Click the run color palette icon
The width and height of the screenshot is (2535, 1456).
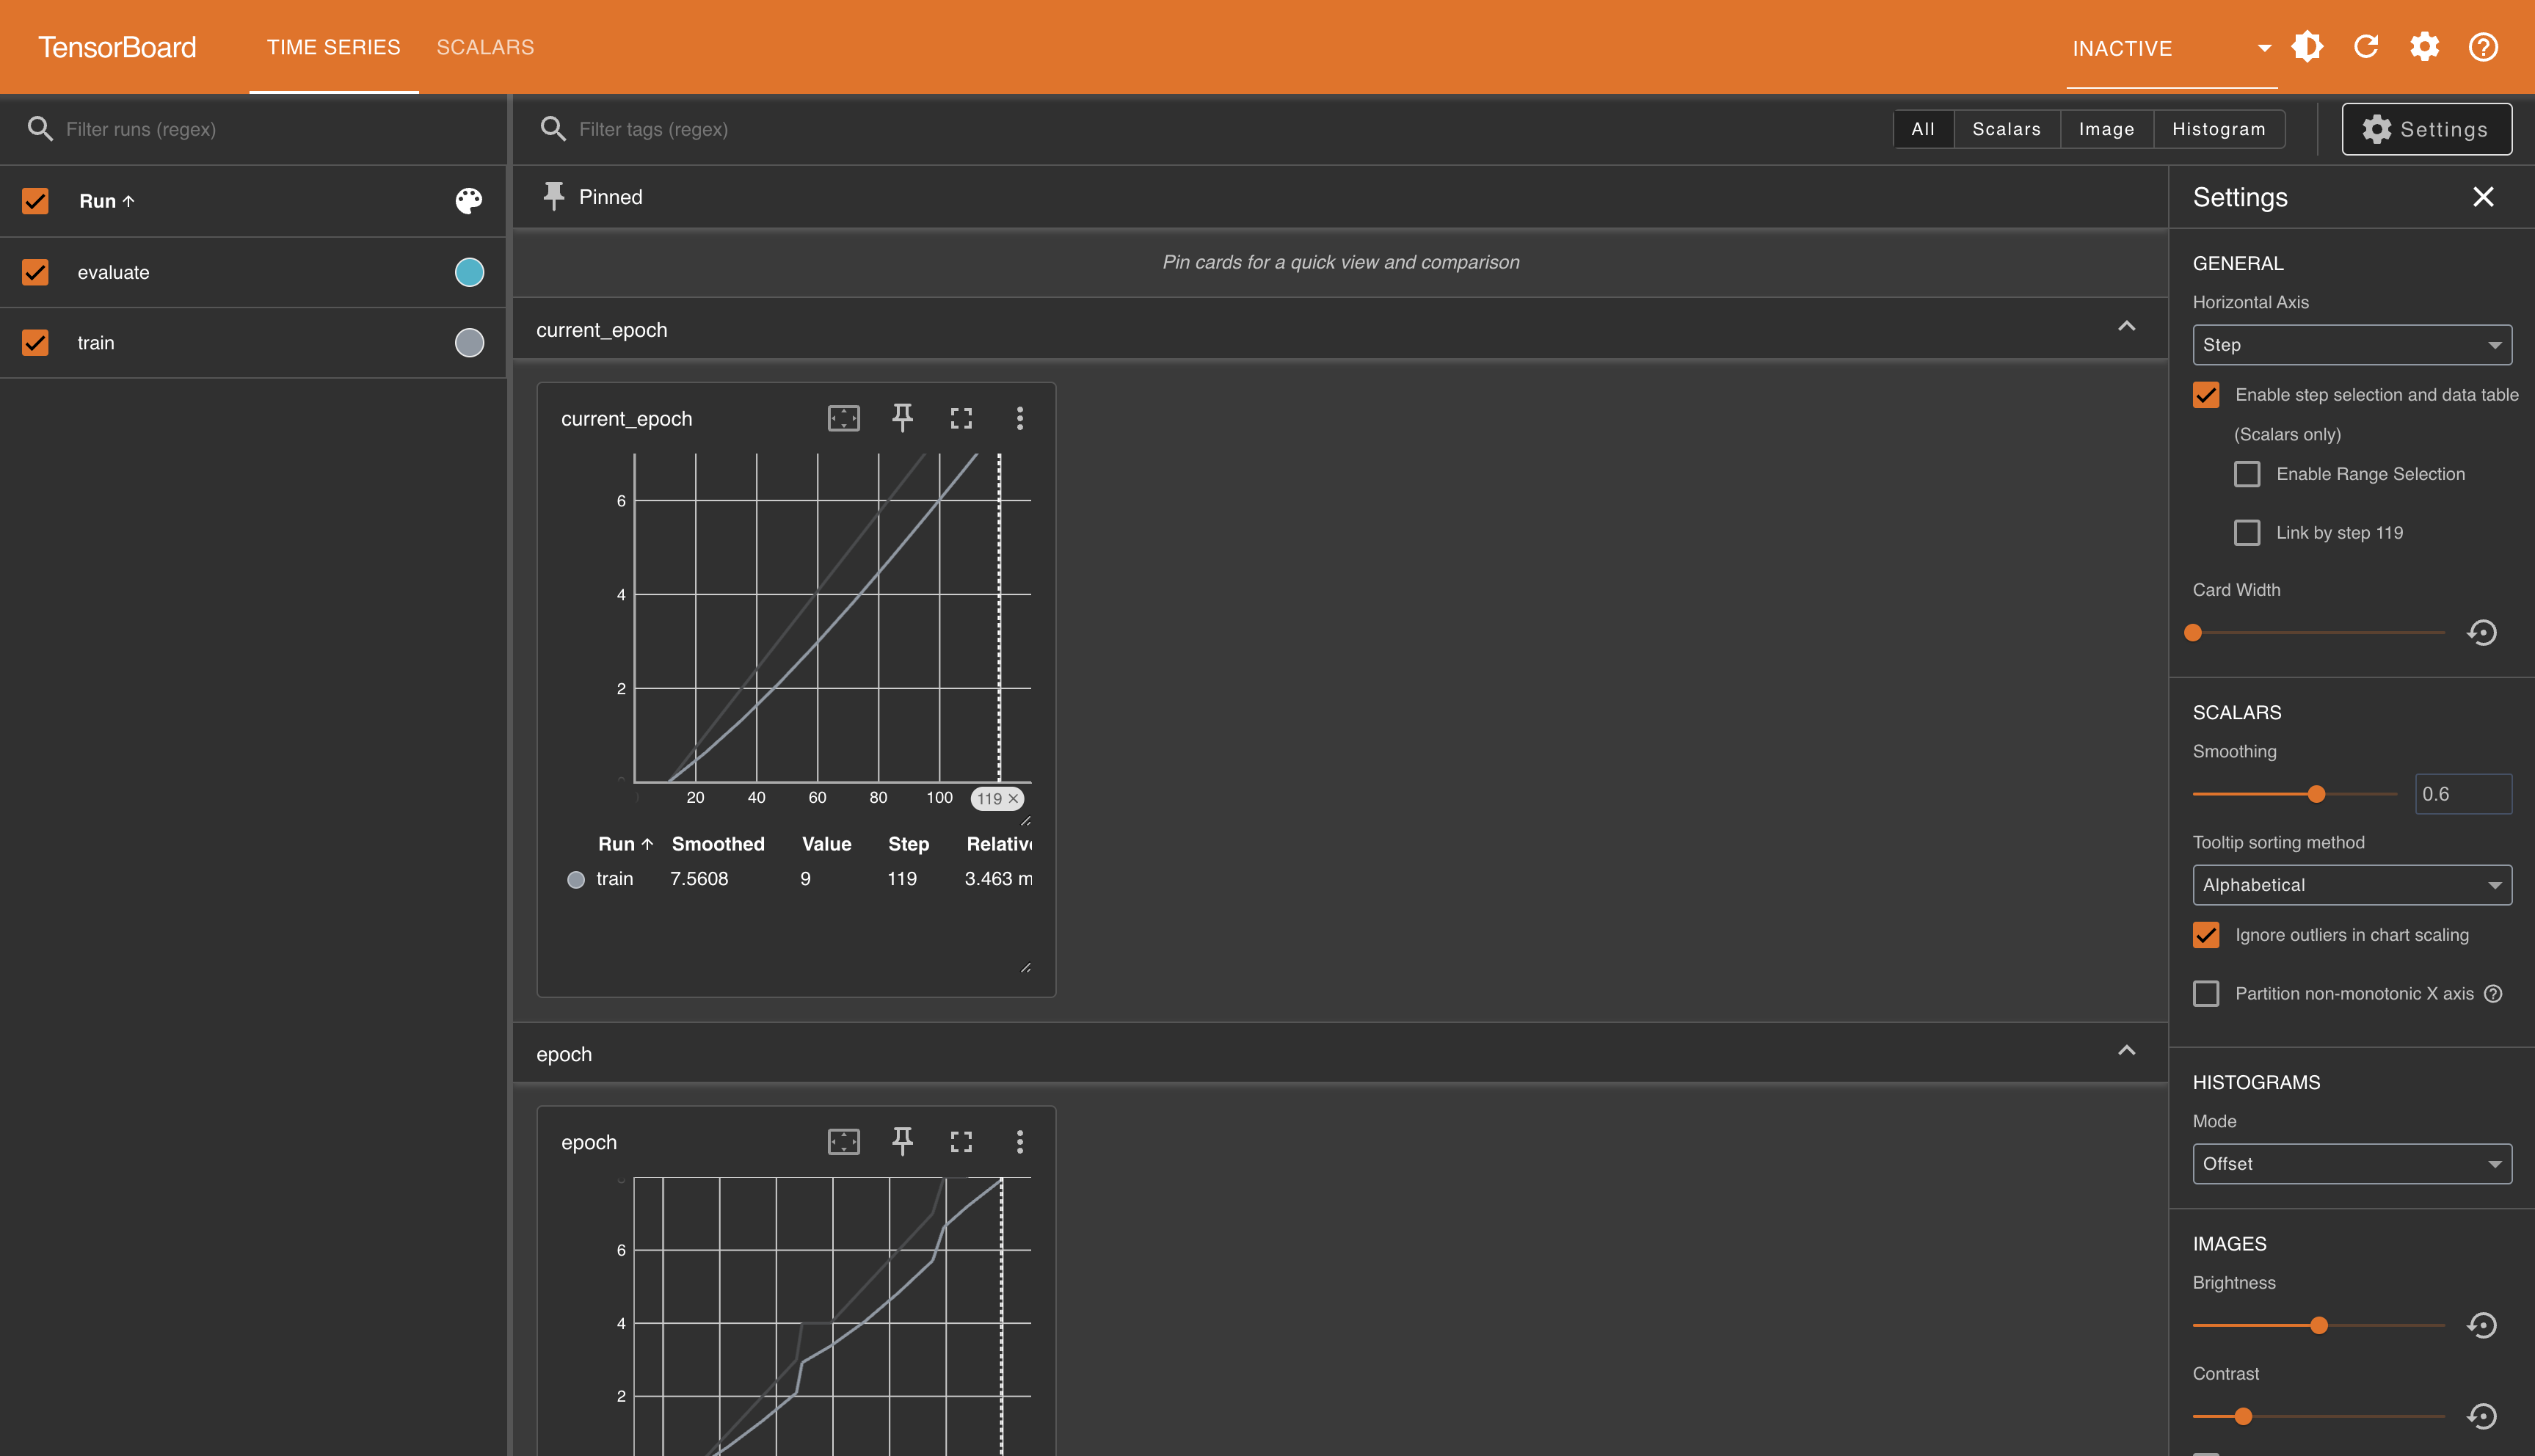point(469,201)
